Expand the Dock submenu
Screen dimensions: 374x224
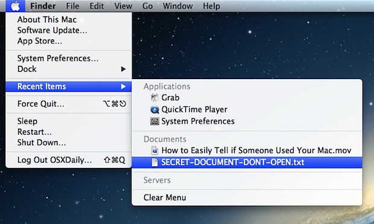[x=69, y=69]
